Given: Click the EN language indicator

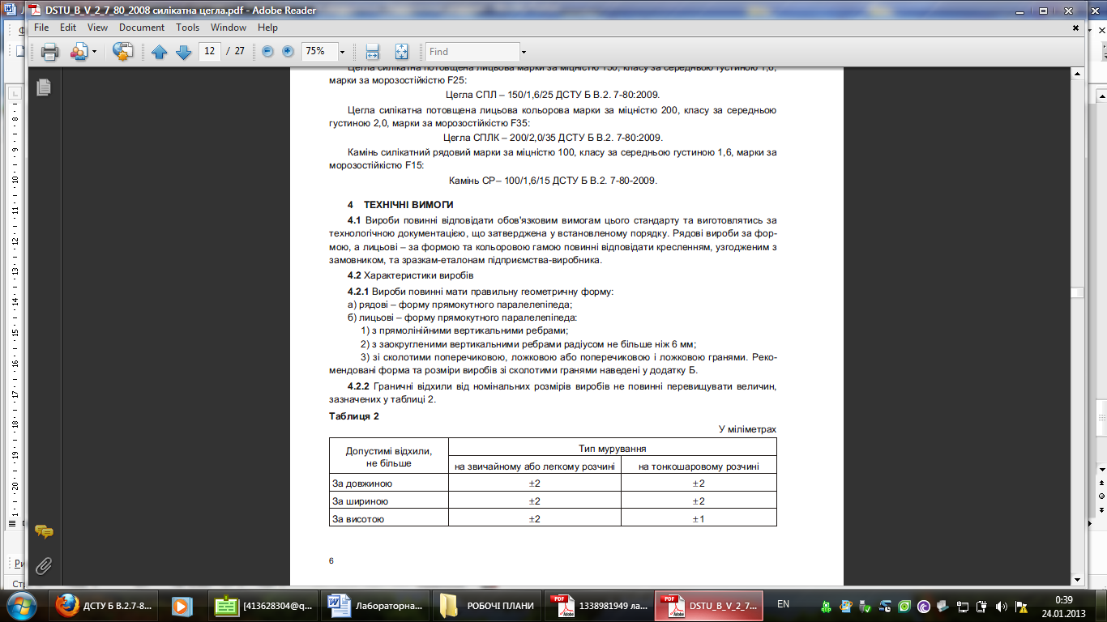Looking at the screenshot, I should point(783,604).
